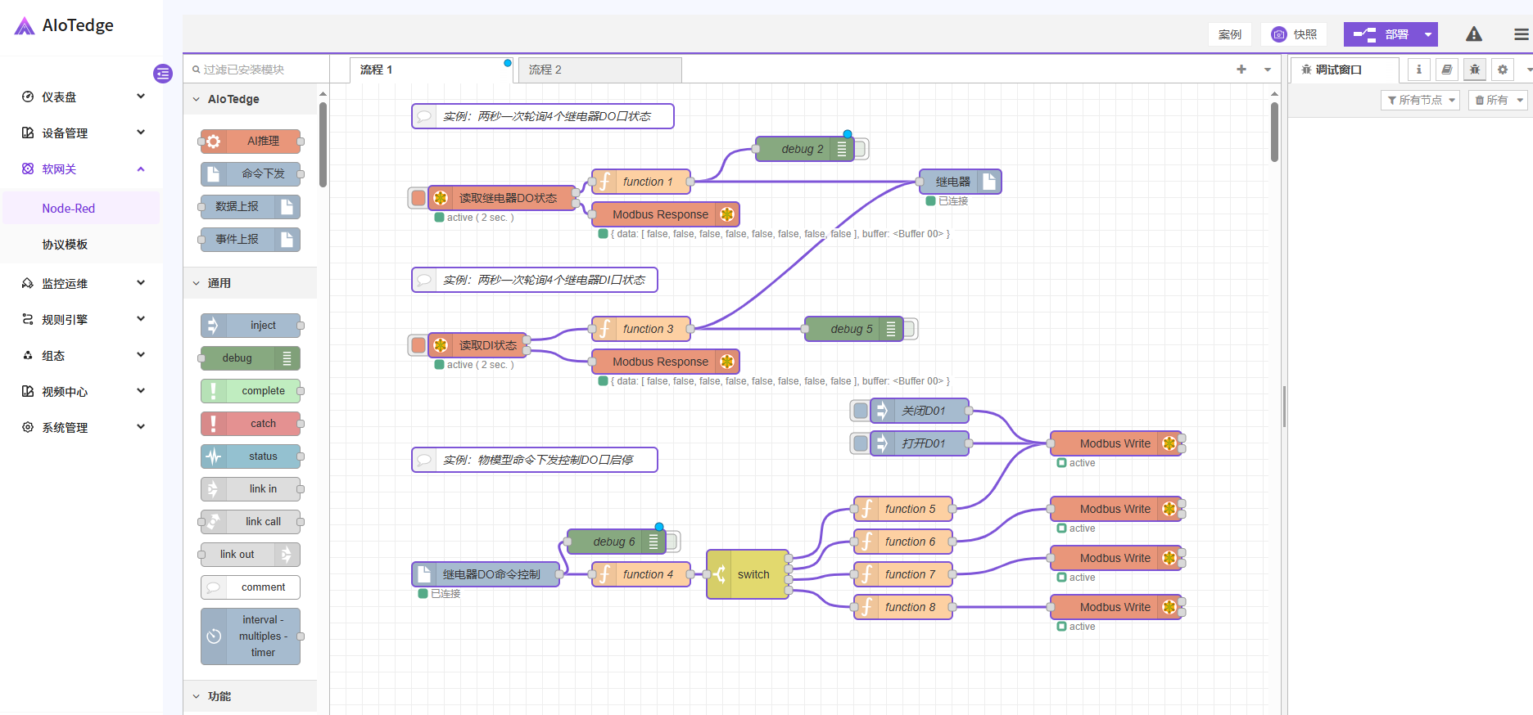Open the debug messages bug icon
This screenshot has width=1533, height=715.
(1474, 70)
